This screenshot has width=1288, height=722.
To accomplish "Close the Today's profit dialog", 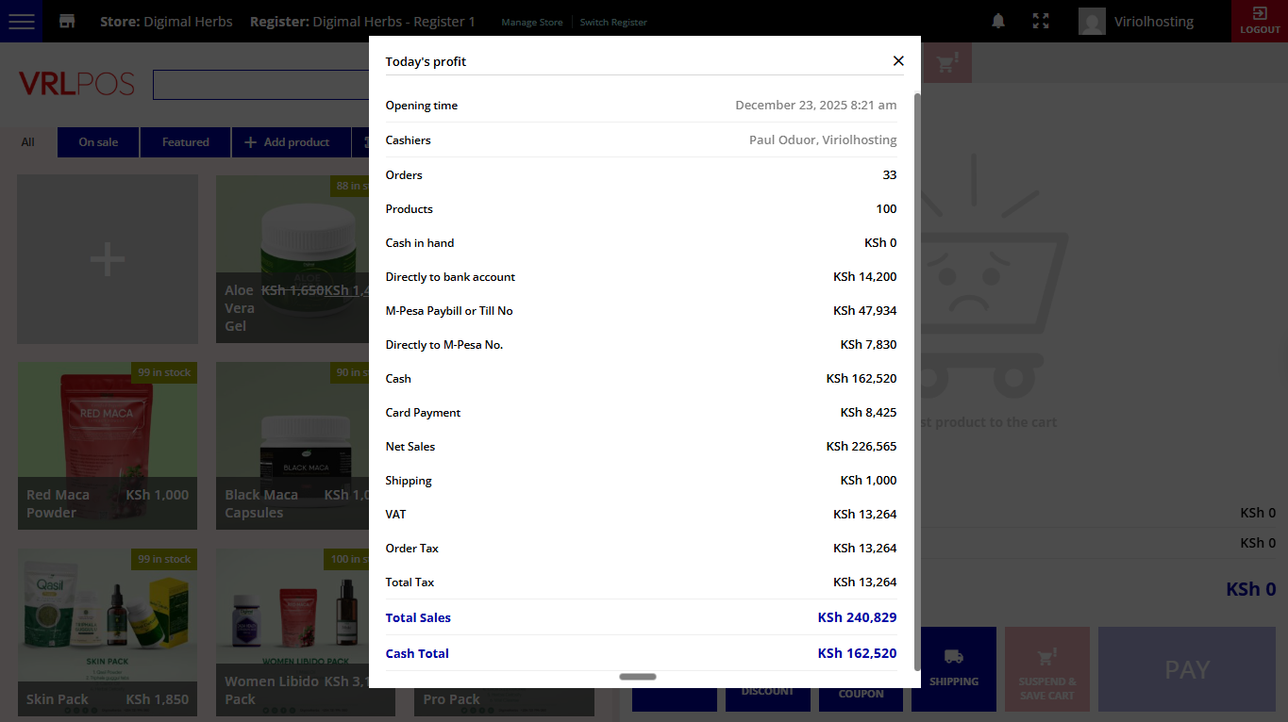I will coord(898,61).
